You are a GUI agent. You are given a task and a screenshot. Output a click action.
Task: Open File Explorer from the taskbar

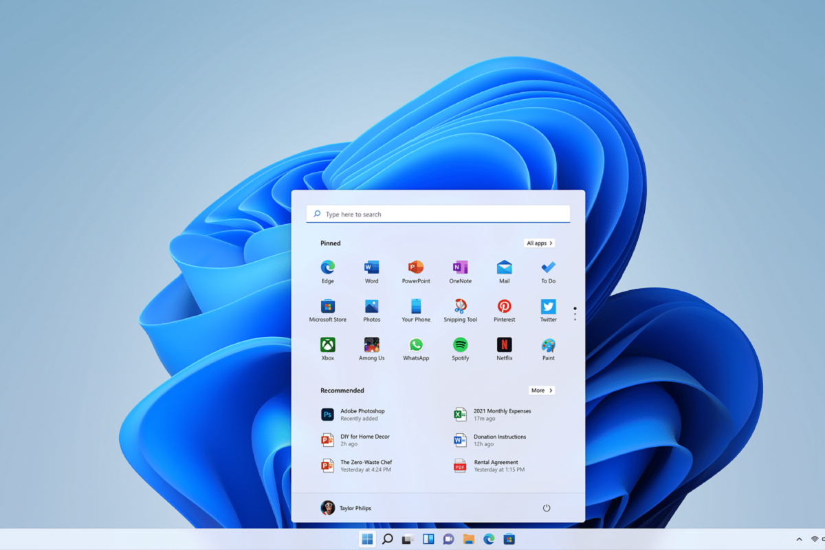469,539
